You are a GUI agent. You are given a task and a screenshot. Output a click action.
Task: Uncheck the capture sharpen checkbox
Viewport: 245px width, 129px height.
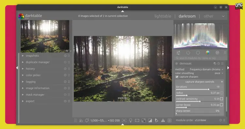point(177,77)
